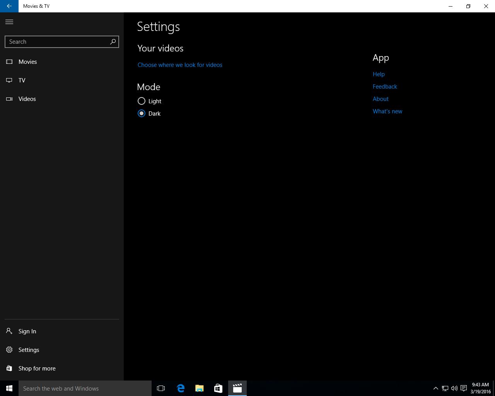Open the Videos section
Image resolution: width=495 pixels, height=396 pixels.
[62, 99]
